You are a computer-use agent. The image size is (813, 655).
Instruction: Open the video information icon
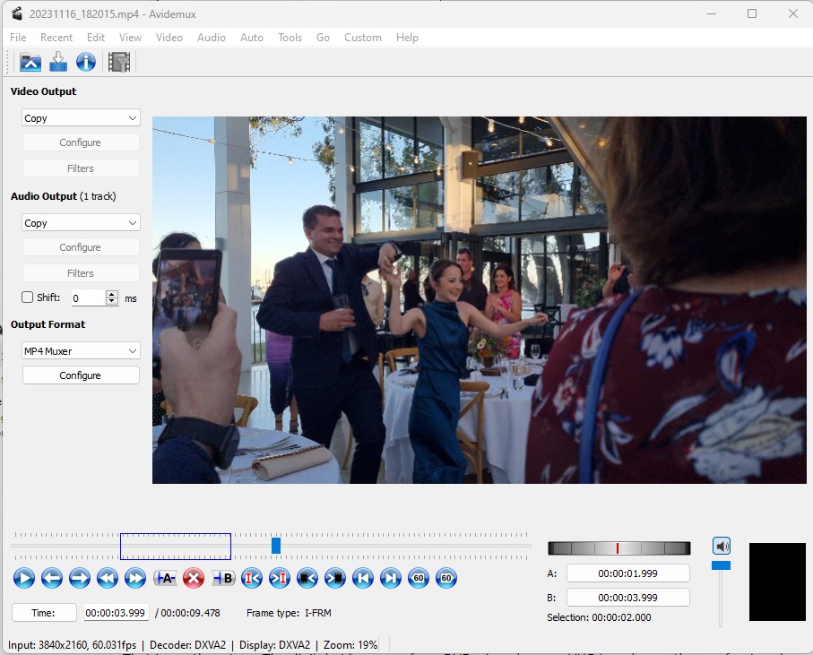[85, 62]
